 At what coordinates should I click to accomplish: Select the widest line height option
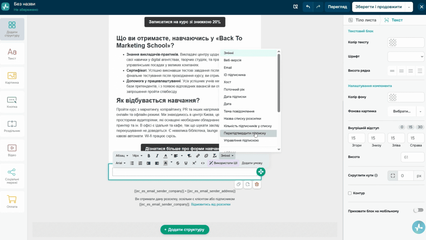tap(420, 71)
